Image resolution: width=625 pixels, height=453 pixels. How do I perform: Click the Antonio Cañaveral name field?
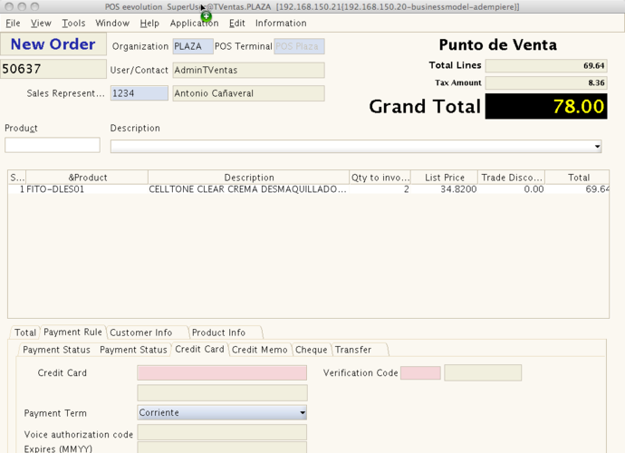click(x=248, y=93)
